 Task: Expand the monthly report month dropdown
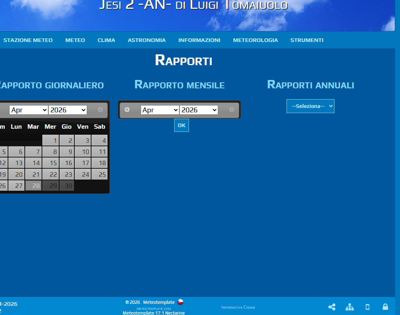160,110
